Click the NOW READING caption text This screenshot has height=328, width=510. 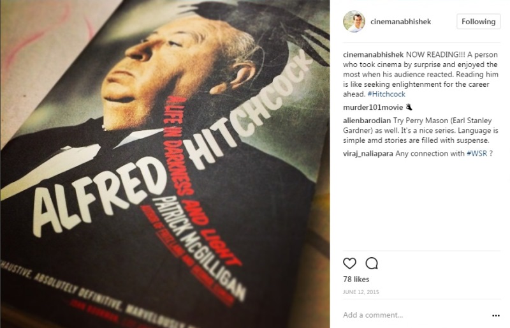(x=421, y=74)
